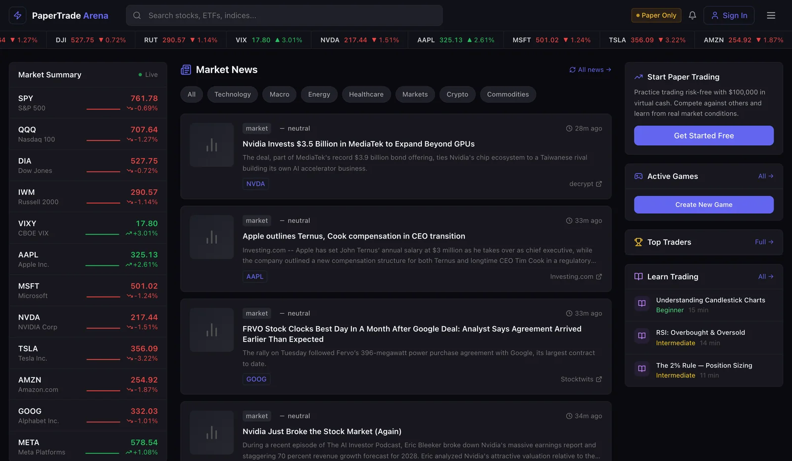Click the gamepad icon beside Active Games

639,176
